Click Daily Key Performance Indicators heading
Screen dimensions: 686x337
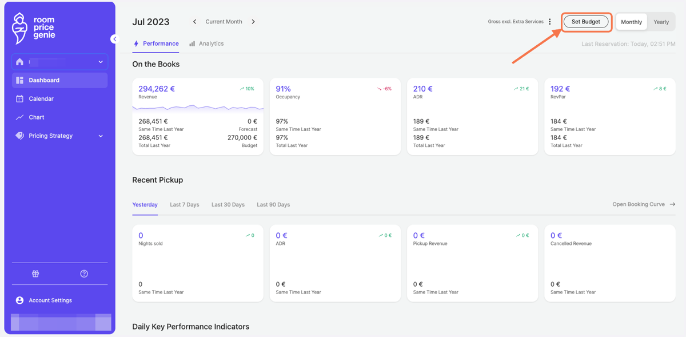[190, 327]
